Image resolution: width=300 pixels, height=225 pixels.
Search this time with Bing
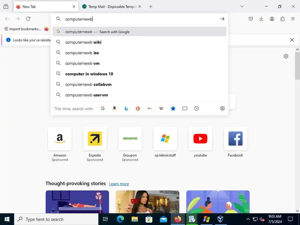[x=126, y=108]
